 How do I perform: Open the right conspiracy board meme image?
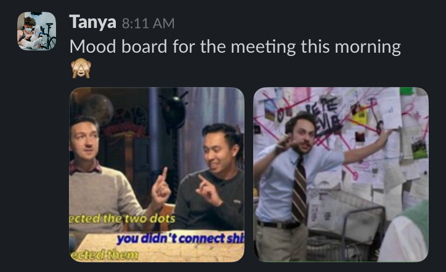[341, 175]
